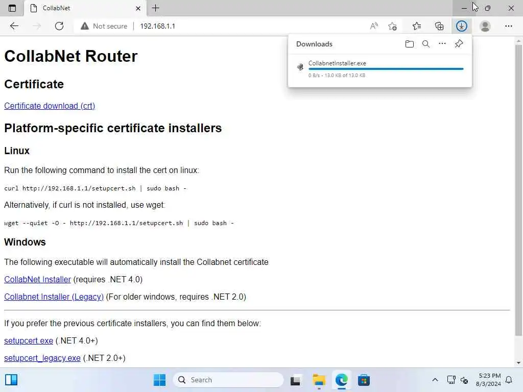Click the taskbar Search box

pos(228,380)
